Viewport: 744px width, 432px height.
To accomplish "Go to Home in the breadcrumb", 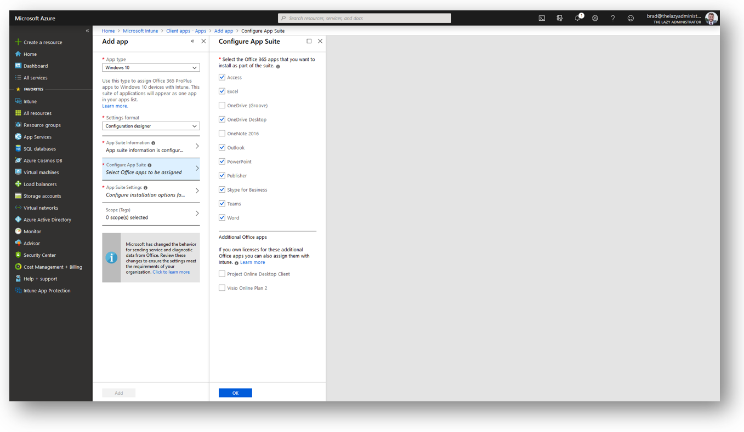I will pyautogui.click(x=108, y=31).
